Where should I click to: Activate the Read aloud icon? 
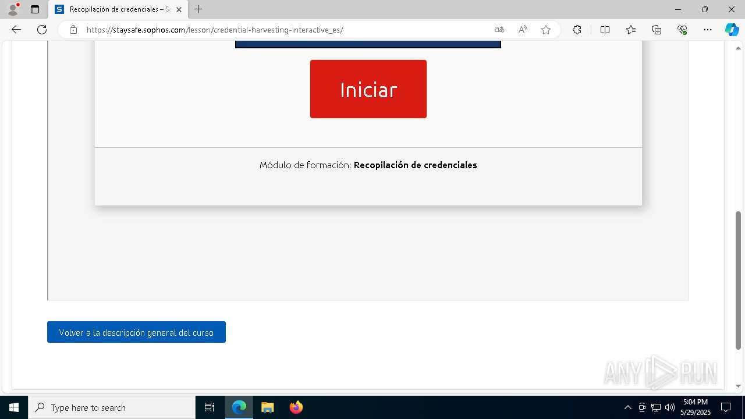(x=523, y=30)
